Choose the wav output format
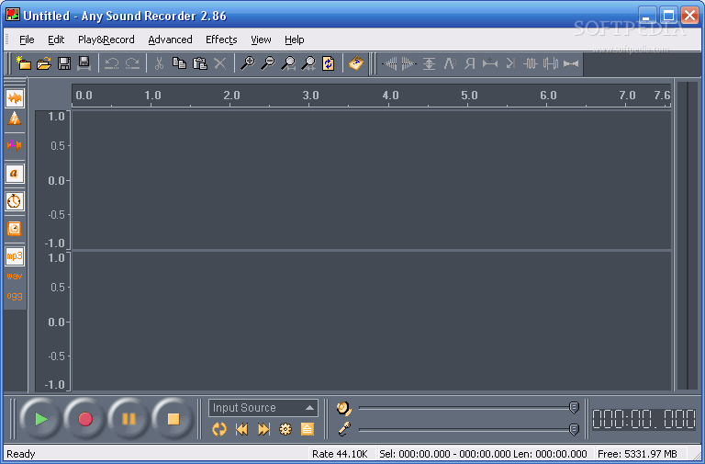Screen dimensions: 705x464 (x=15, y=277)
